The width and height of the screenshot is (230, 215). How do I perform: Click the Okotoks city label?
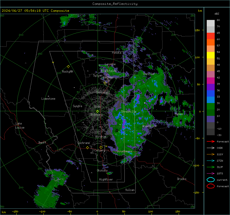[x=102, y=171]
